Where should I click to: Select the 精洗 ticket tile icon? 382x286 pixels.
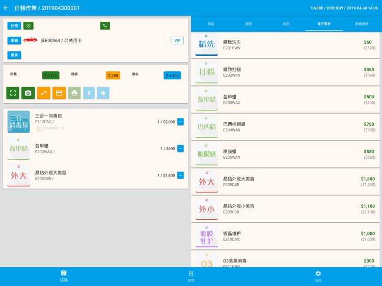coord(207,45)
